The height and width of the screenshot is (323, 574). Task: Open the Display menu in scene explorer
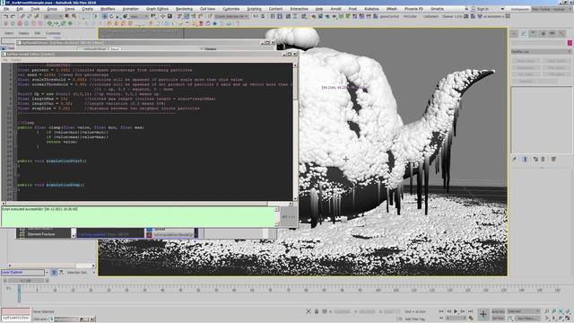tap(24, 33)
